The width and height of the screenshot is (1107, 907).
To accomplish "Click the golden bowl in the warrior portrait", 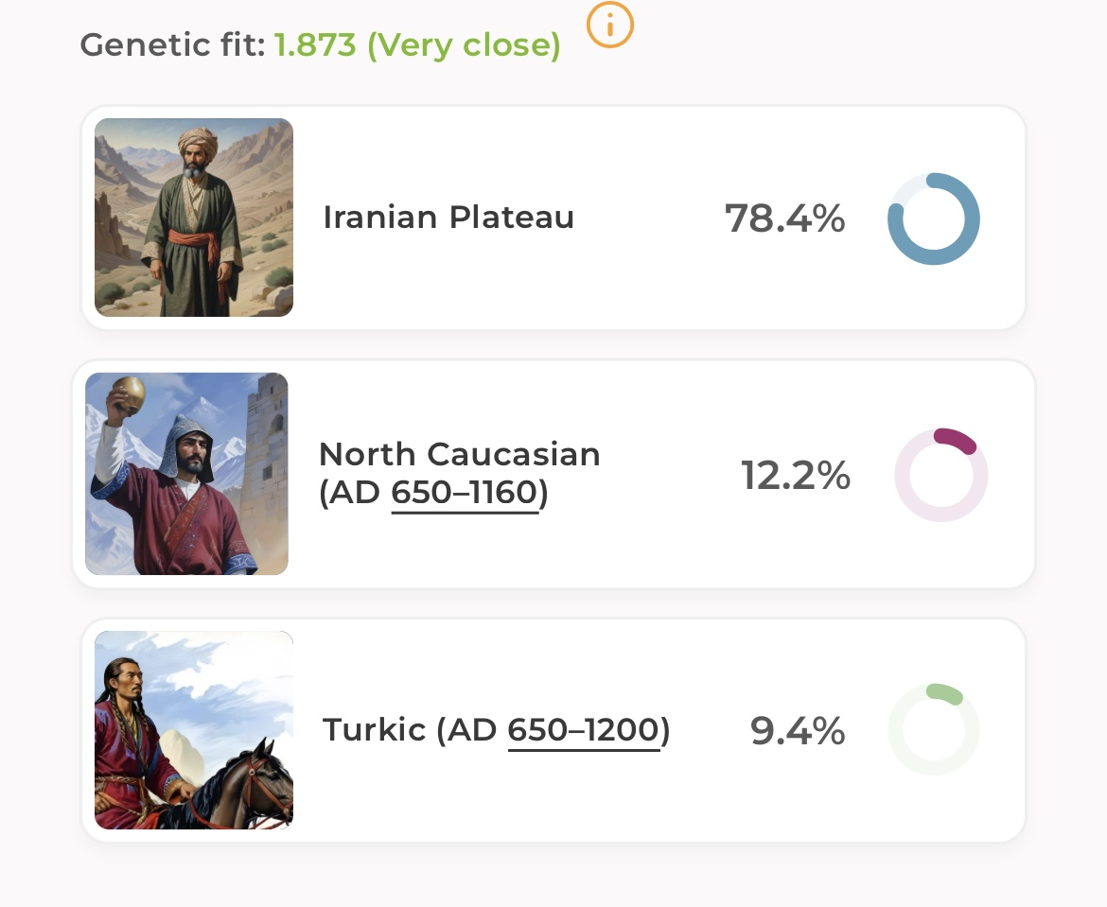I will (x=129, y=393).
